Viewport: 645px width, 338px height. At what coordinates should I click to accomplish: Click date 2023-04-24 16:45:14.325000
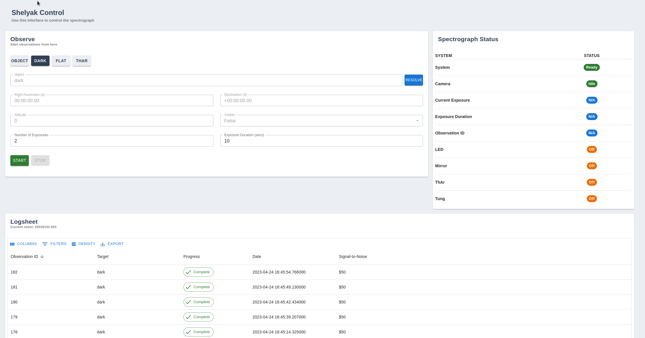pyautogui.click(x=279, y=332)
